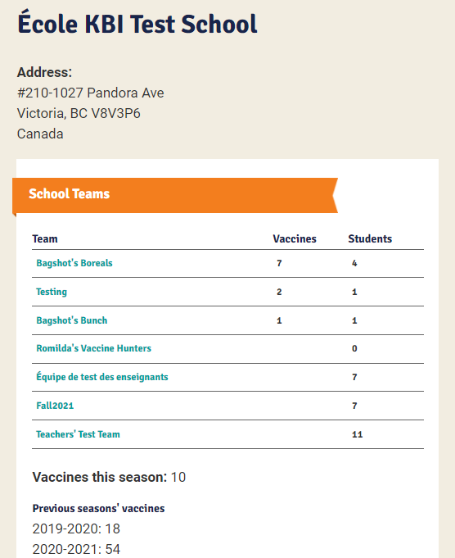Click the Students column header
Screen dimensions: 455x558
coord(370,238)
